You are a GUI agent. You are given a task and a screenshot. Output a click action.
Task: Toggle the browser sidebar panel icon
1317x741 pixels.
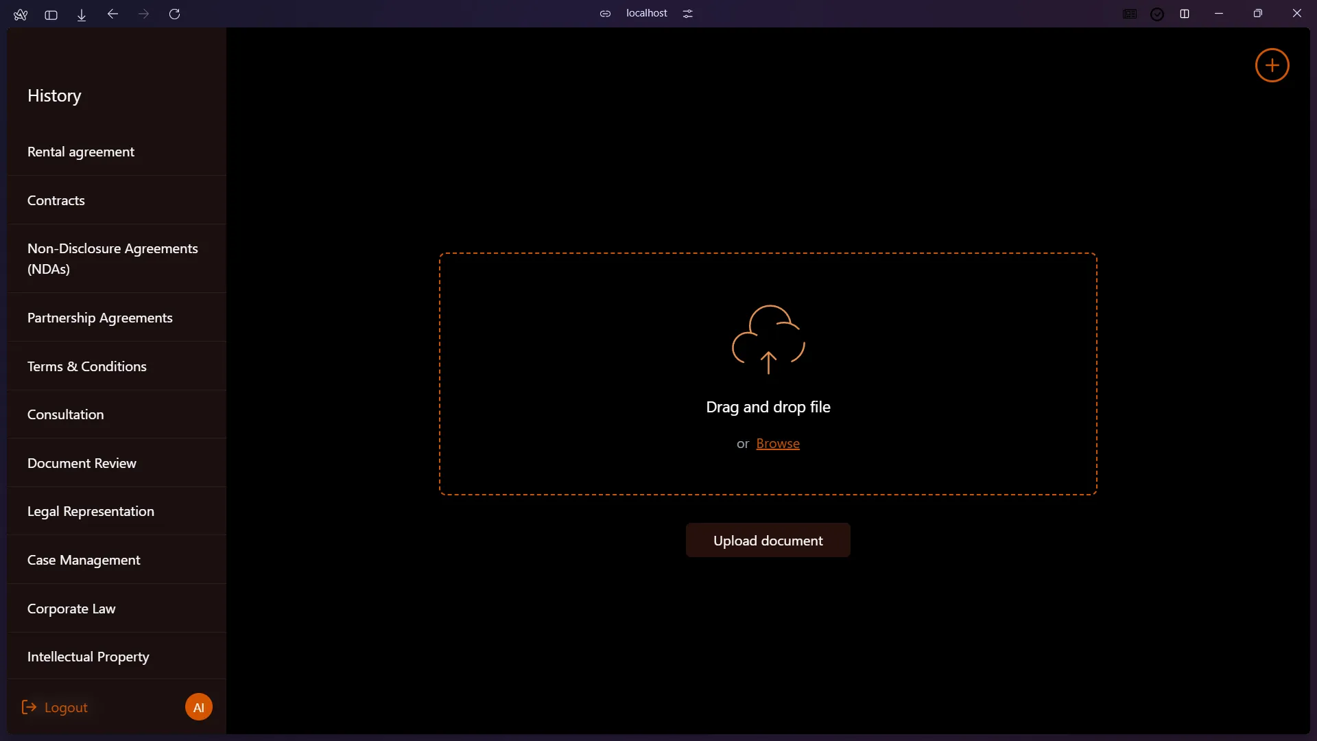point(51,14)
